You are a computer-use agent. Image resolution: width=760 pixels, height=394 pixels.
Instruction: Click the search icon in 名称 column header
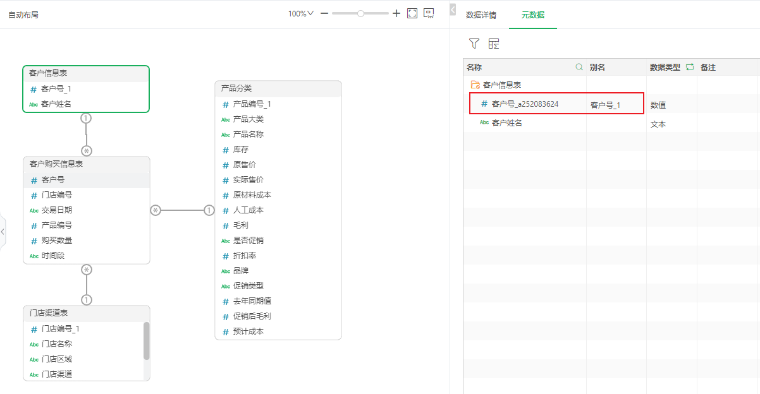pyautogui.click(x=579, y=67)
